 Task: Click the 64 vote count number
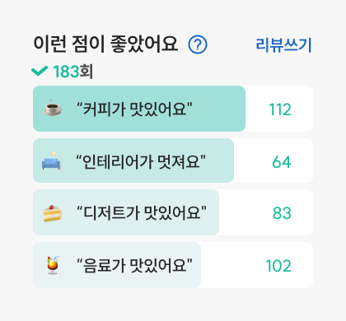tap(282, 162)
